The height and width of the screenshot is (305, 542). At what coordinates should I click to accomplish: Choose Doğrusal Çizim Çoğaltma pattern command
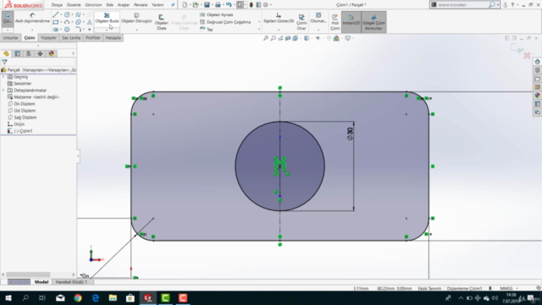pyautogui.click(x=225, y=22)
